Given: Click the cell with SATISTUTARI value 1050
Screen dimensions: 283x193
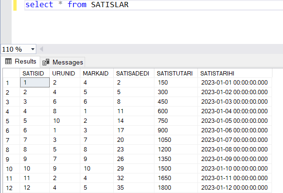Looking at the screenshot, I should 175,140.
